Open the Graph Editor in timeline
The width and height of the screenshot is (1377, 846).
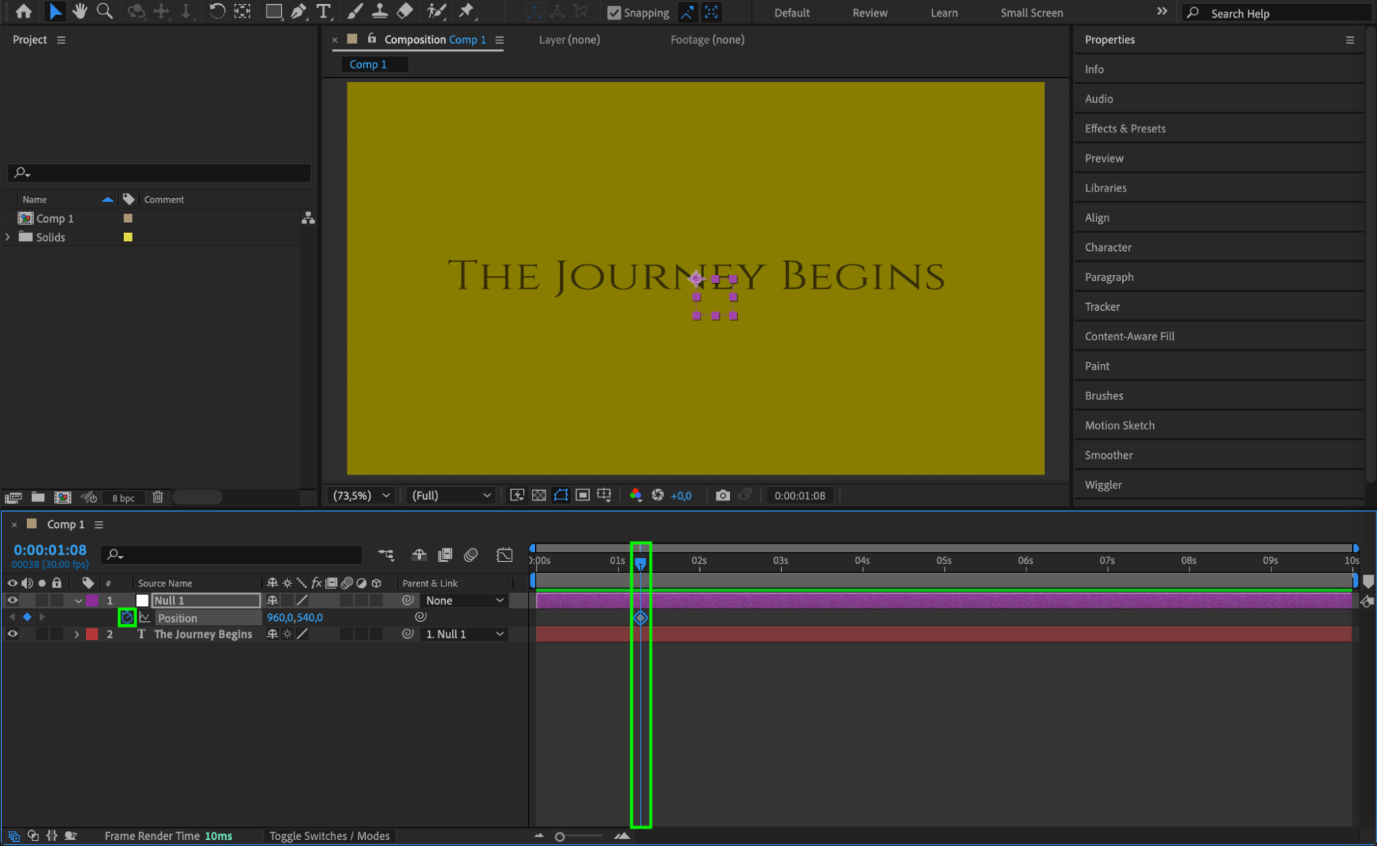(504, 555)
